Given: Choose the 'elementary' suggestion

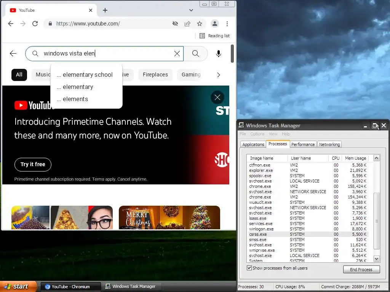Looking at the screenshot, I should pyautogui.click(x=86, y=87).
